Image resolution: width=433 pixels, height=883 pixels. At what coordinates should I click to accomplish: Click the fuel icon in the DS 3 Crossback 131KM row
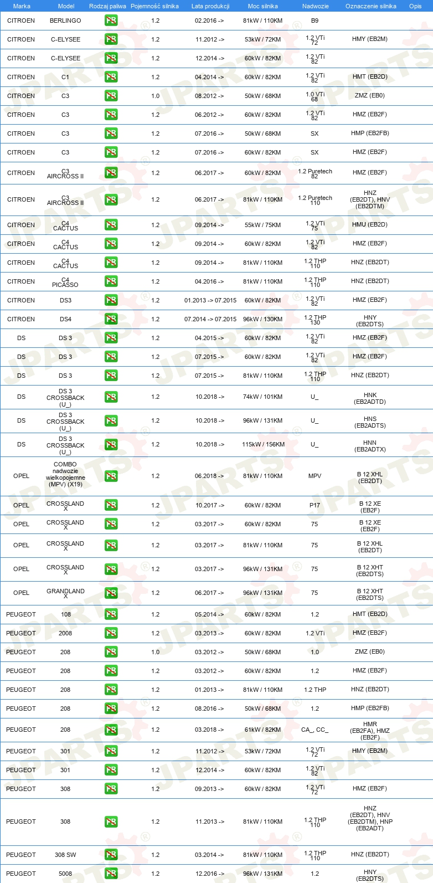(x=111, y=420)
